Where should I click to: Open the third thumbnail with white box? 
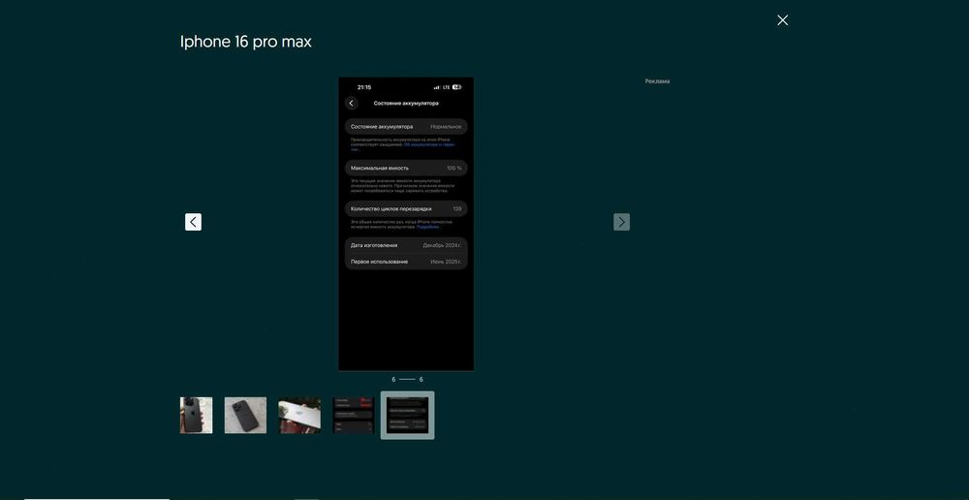click(299, 416)
